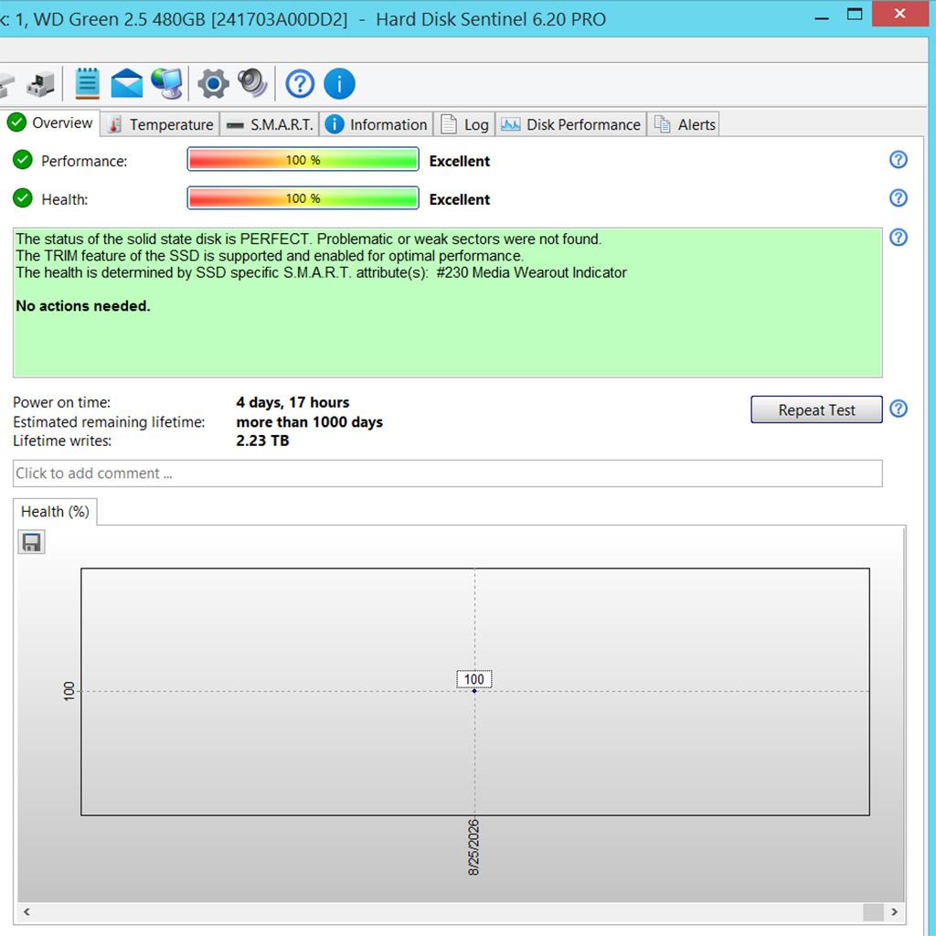The height and width of the screenshot is (936, 936).
Task: Click the 100 data point on health graph
Action: [474, 691]
